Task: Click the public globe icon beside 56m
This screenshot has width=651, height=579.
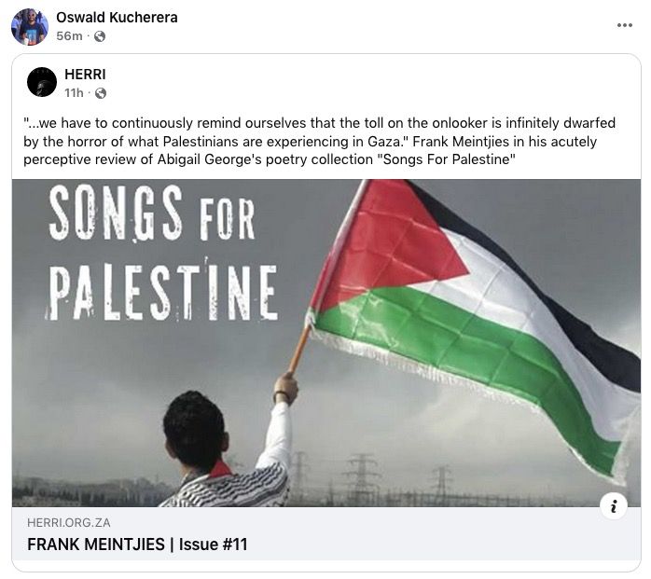Action: (x=100, y=36)
